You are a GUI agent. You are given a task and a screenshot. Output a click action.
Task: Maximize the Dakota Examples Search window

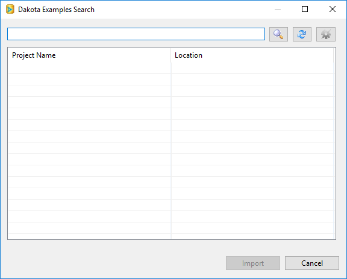coord(305,9)
